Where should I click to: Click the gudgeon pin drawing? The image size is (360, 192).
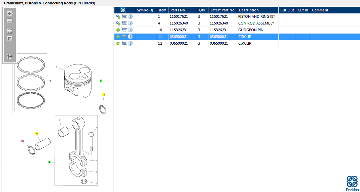(x=43, y=144)
